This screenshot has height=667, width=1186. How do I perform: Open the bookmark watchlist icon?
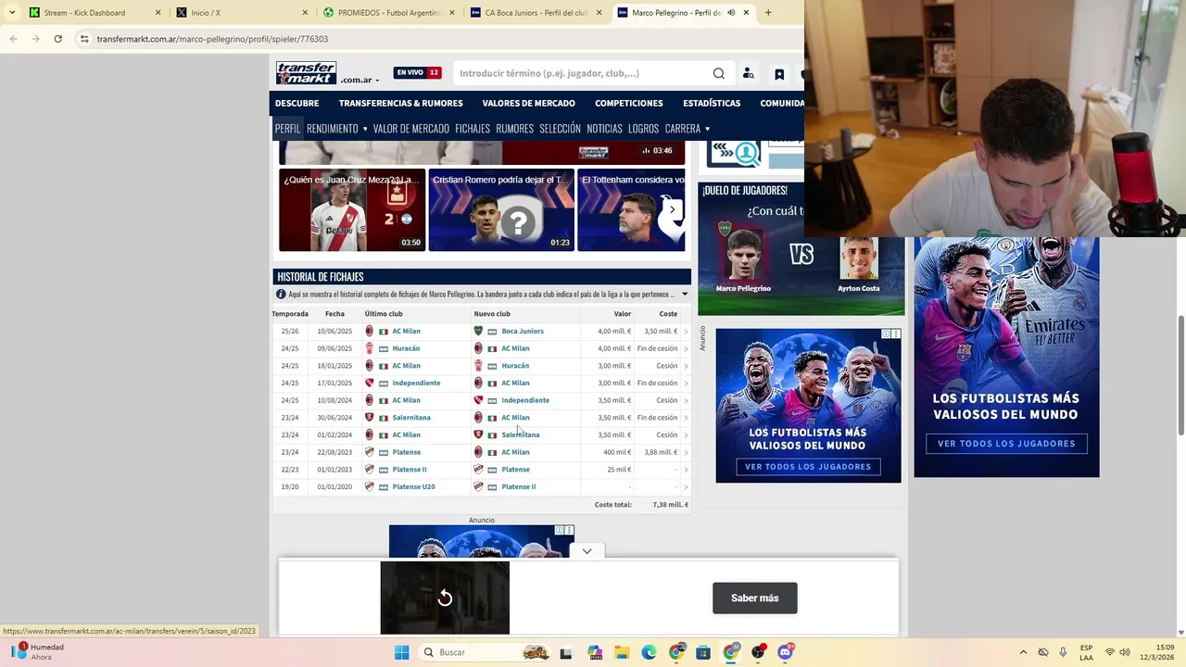(779, 74)
